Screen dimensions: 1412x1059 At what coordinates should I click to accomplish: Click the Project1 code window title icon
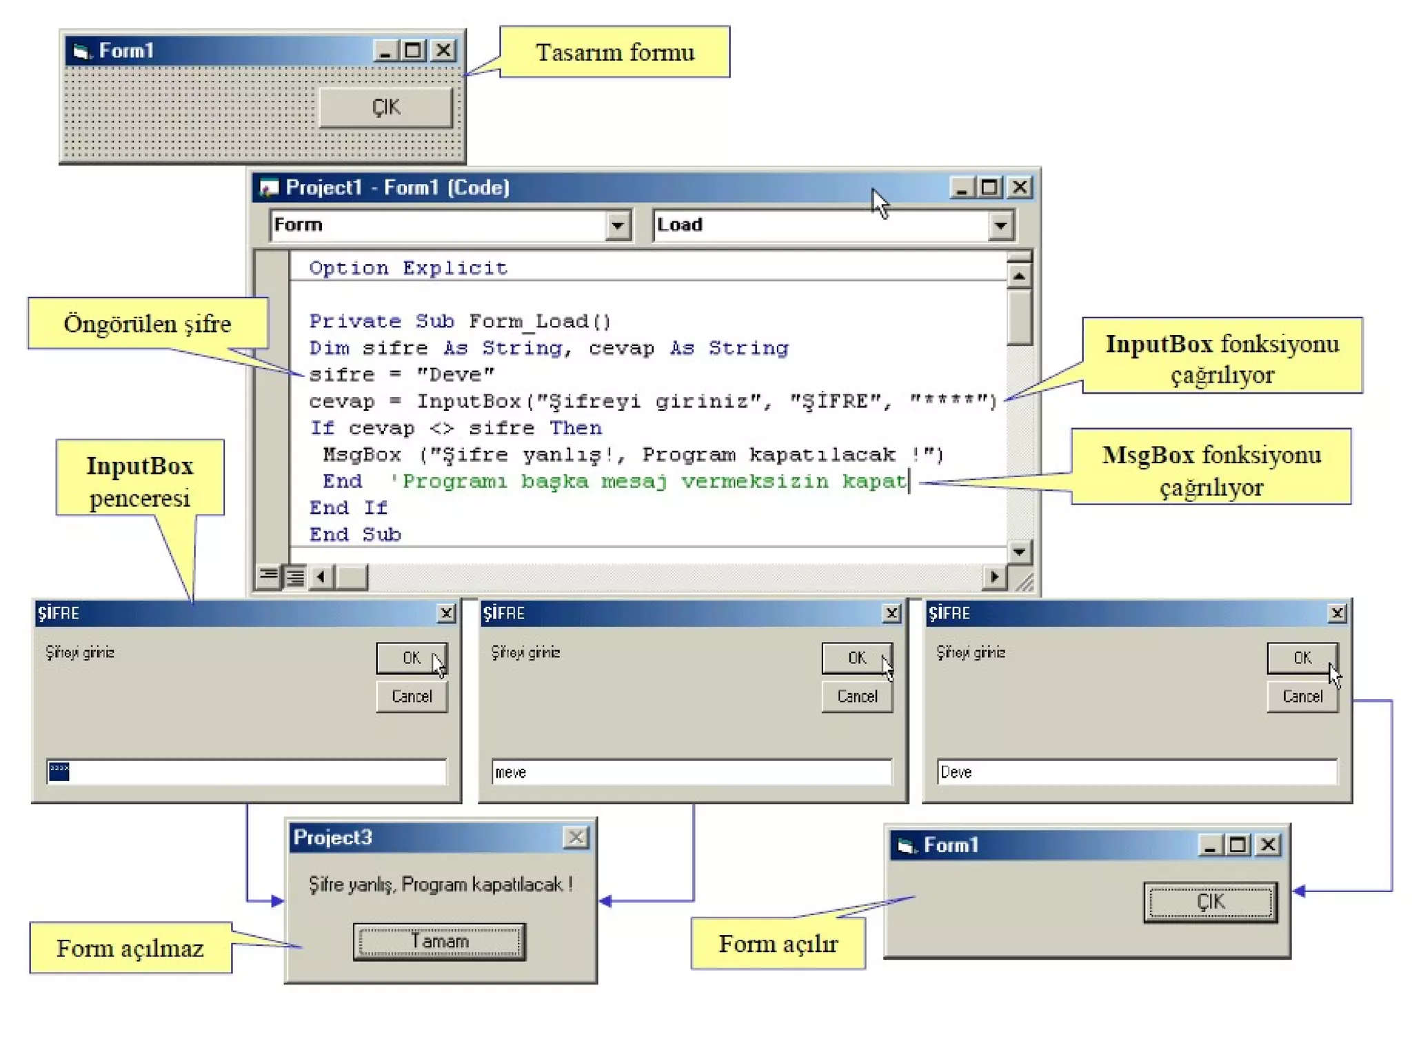(269, 188)
